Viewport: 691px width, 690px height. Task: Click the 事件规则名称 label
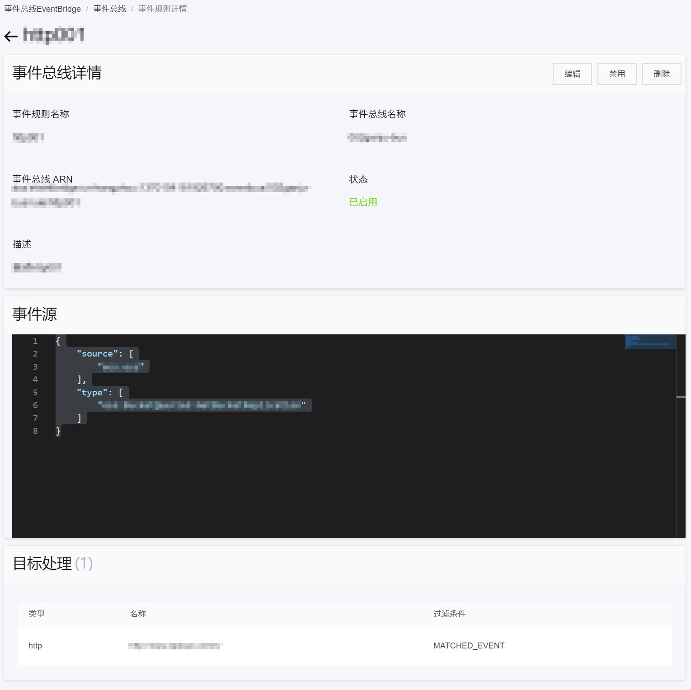click(x=41, y=114)
